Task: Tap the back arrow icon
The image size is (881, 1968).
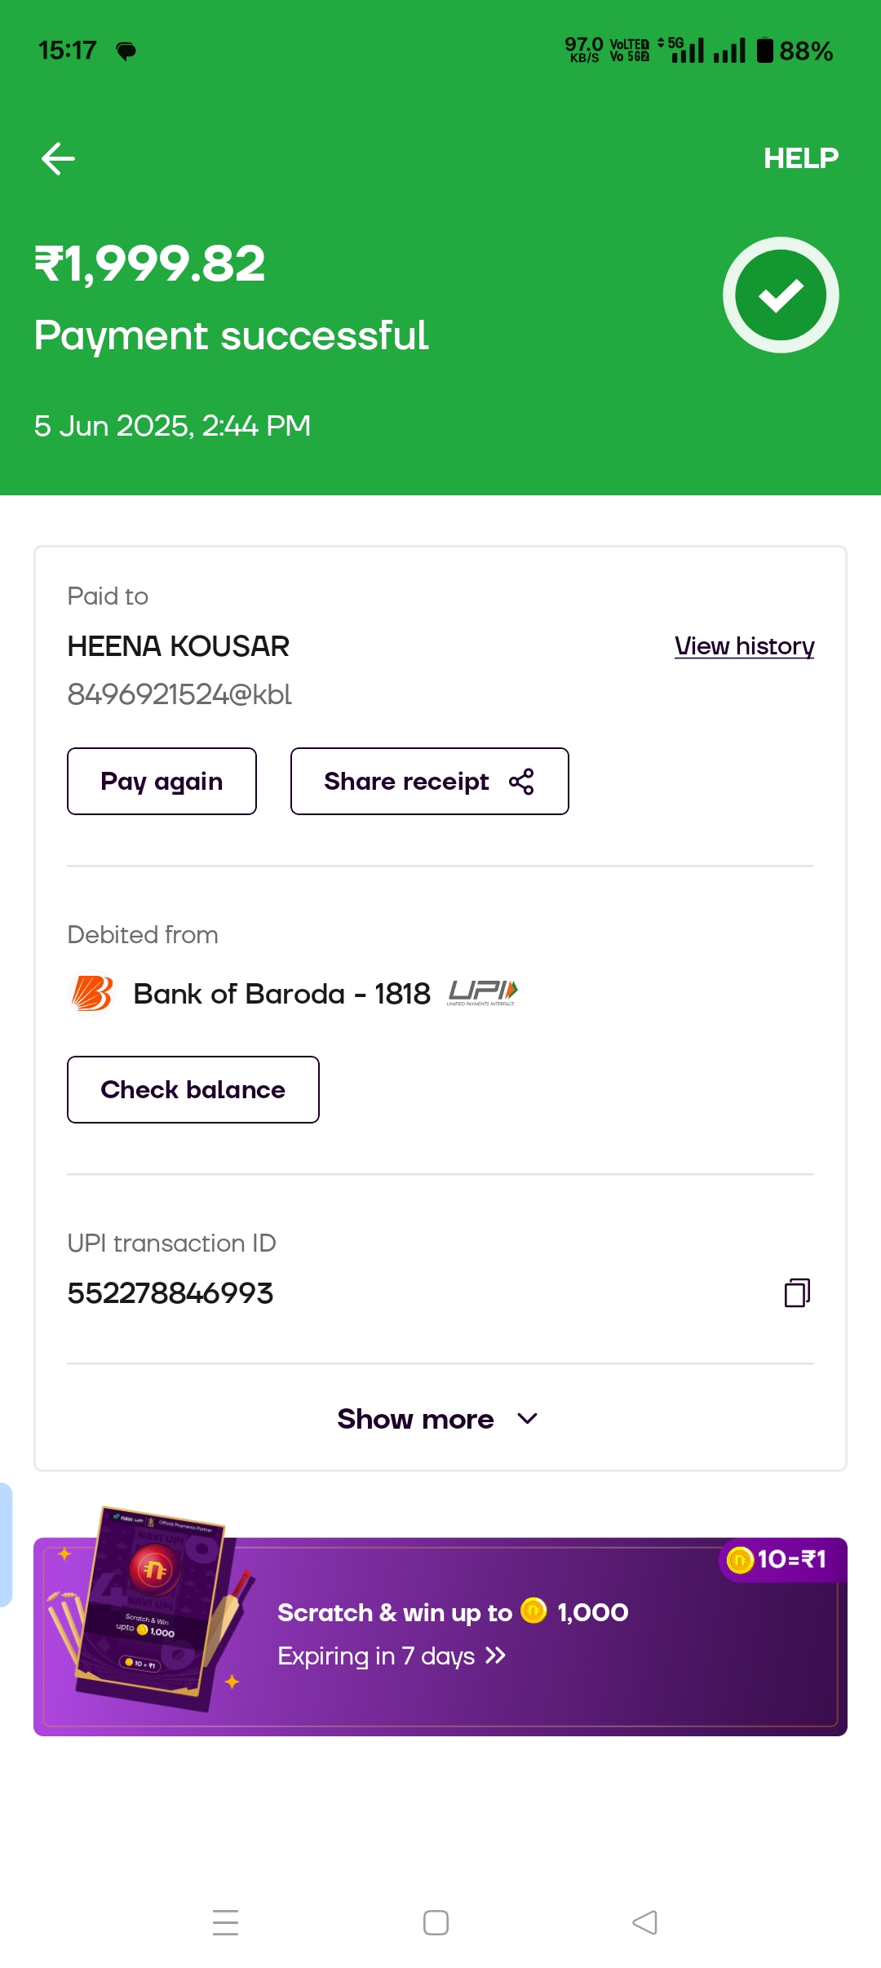Action: pos(58,158)
